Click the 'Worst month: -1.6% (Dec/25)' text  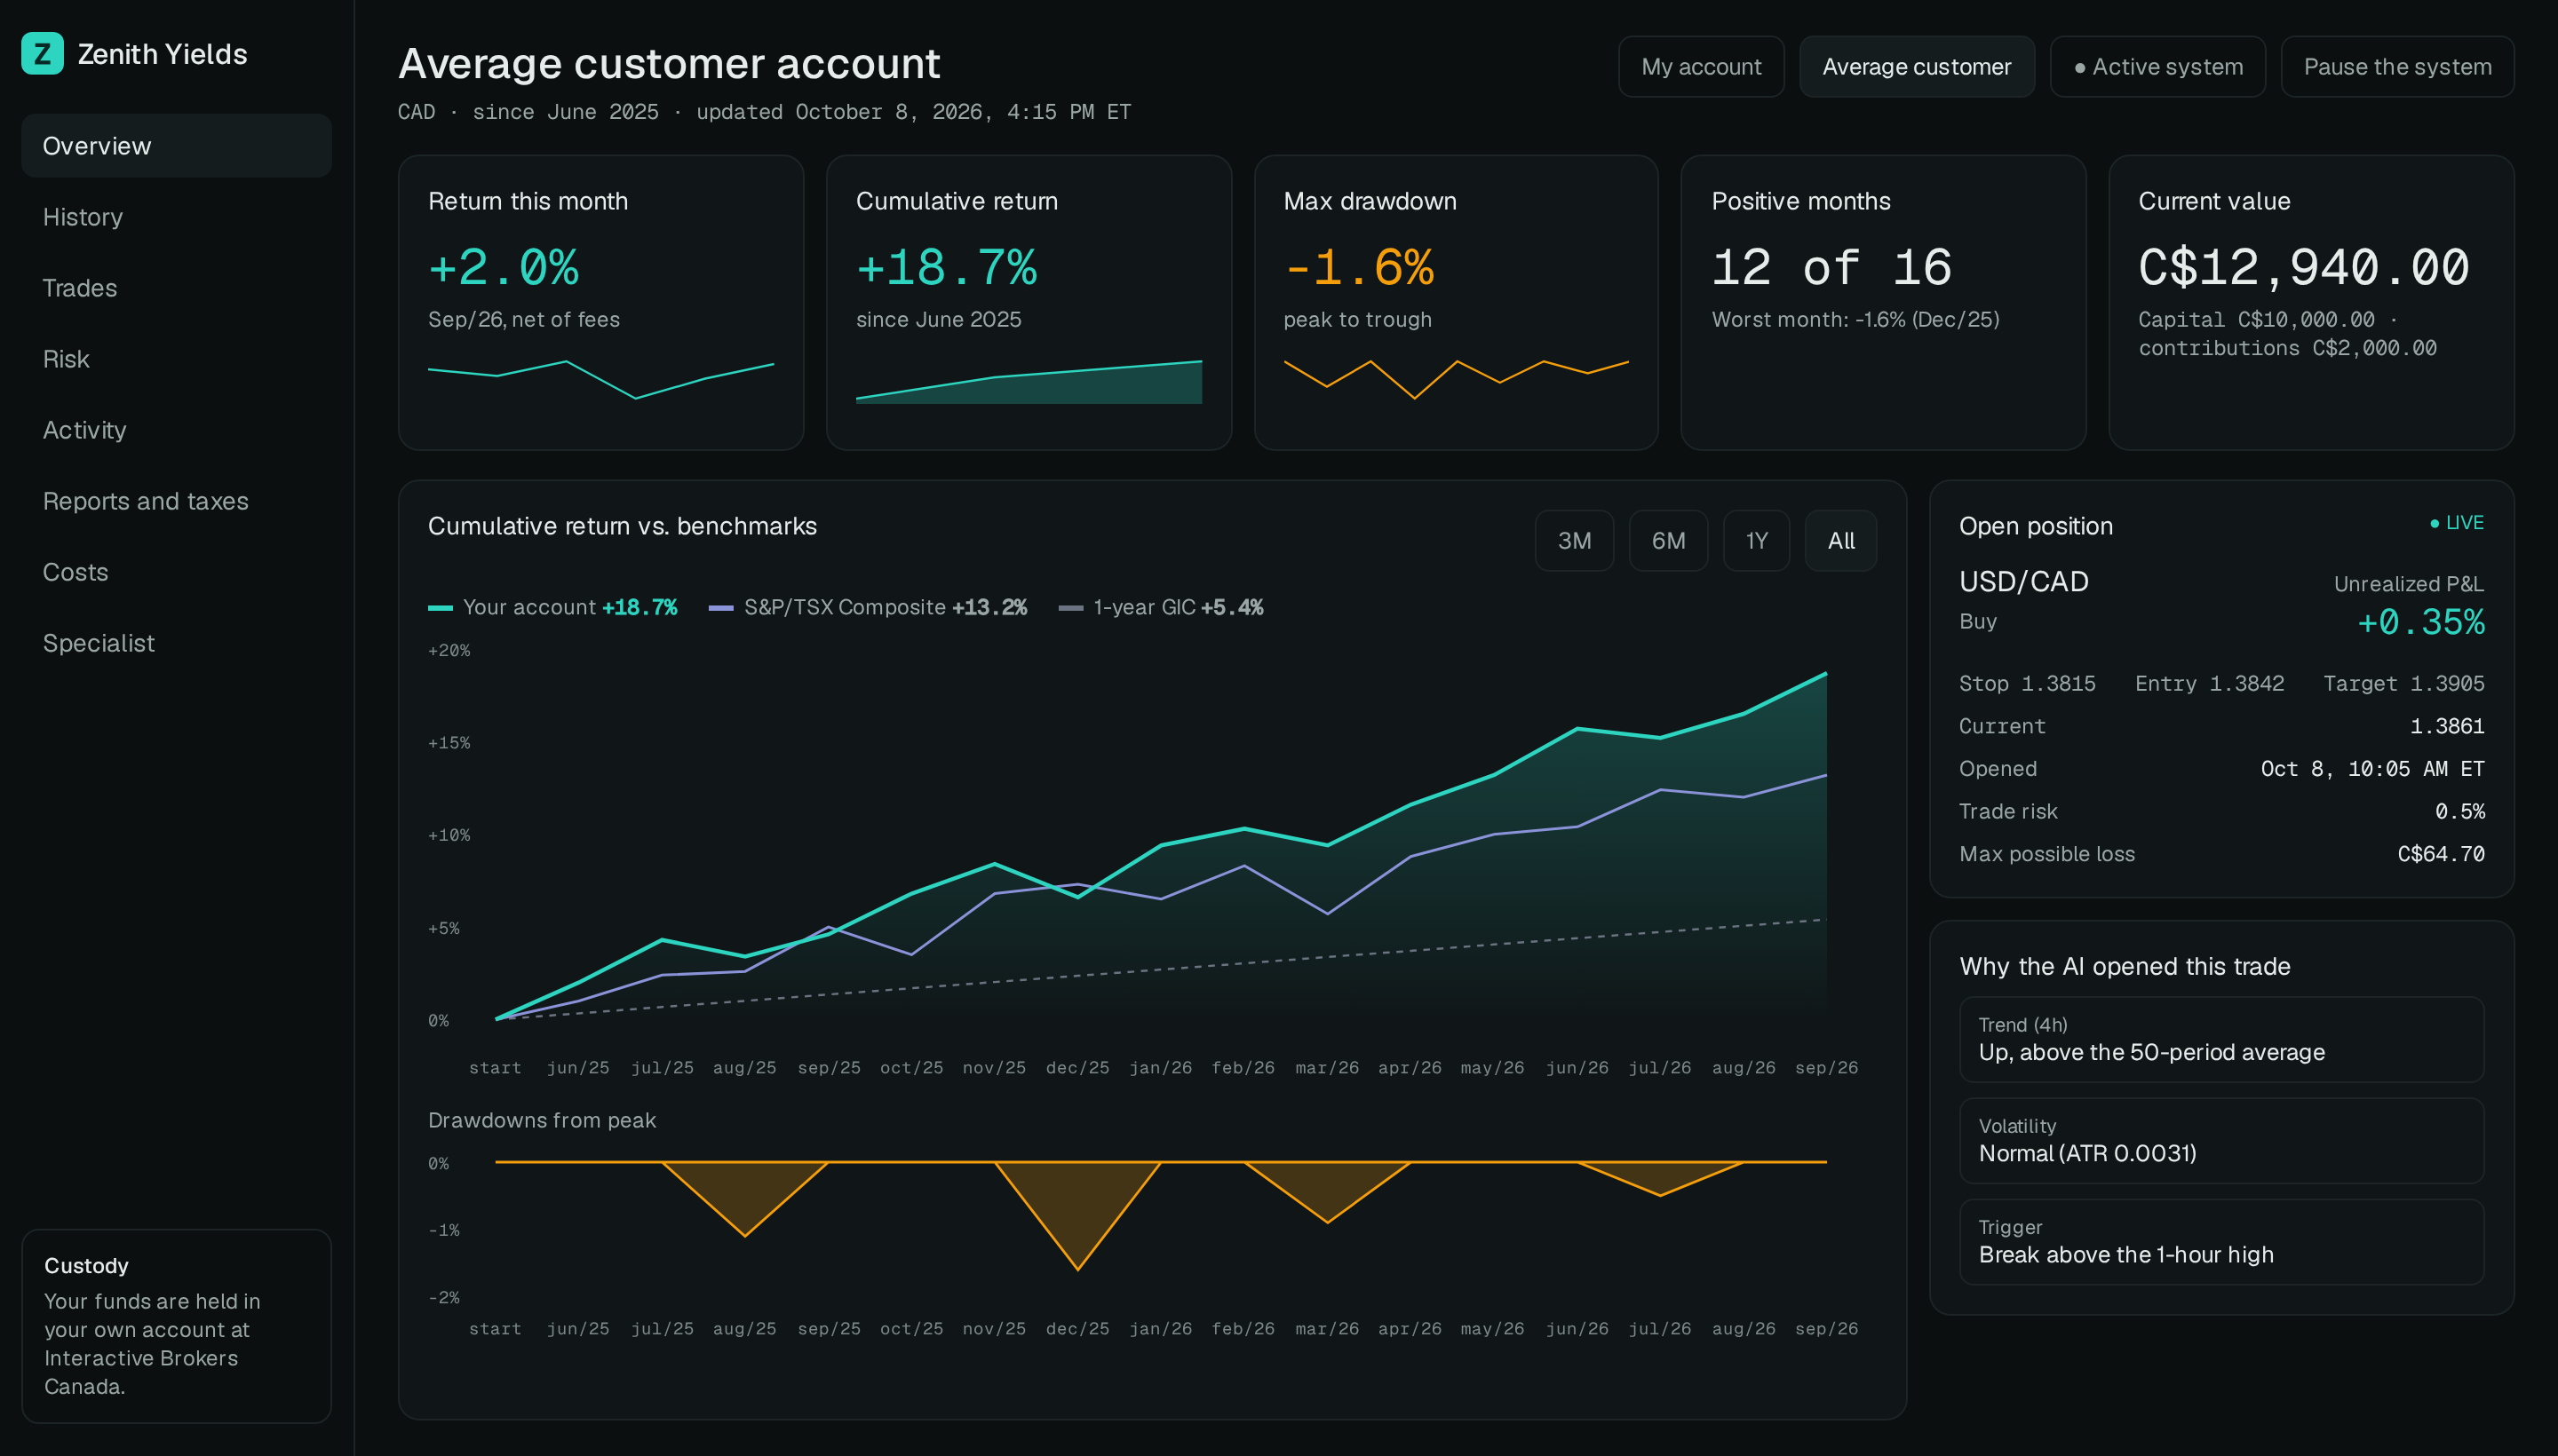tap(1855, 320)
